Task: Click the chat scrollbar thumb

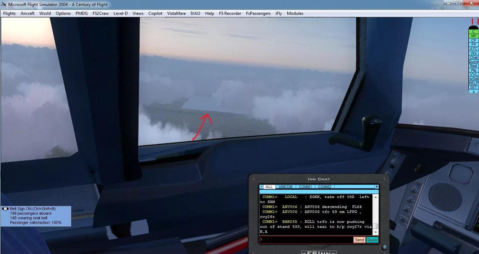Action: 376,226
